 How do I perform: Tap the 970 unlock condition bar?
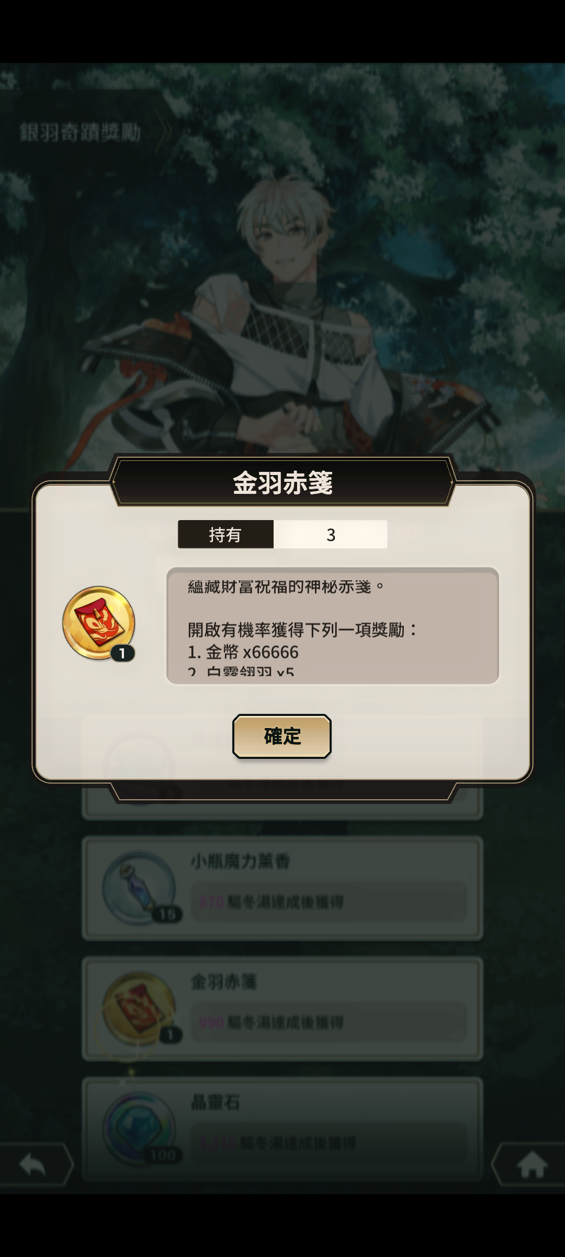click(x=329, y=902)
